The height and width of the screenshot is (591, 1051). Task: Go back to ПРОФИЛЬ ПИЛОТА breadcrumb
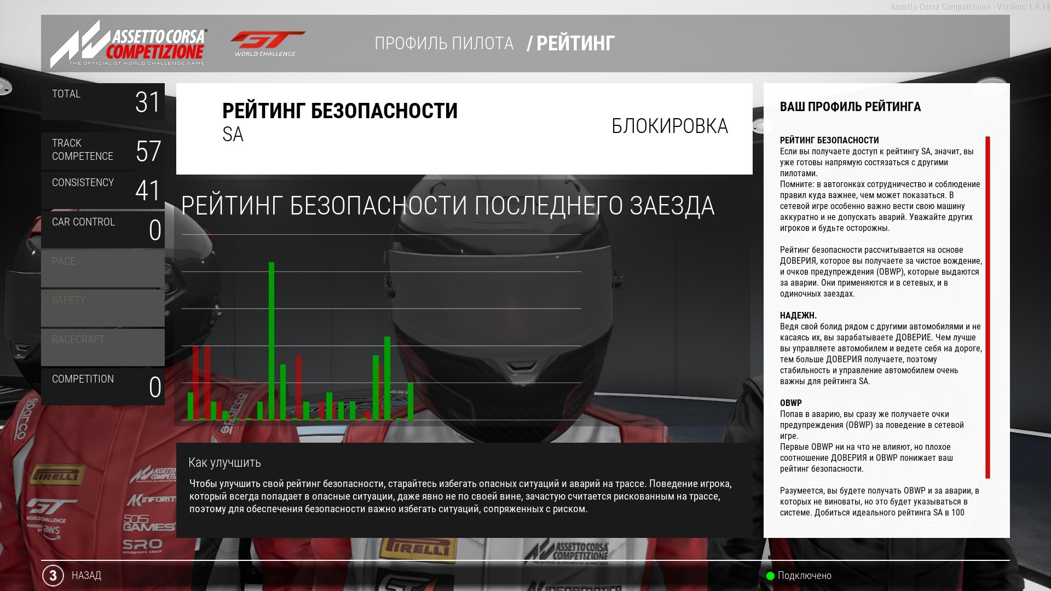click(444, 43)
